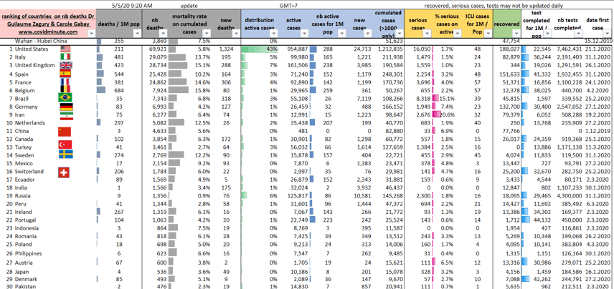
Task: Click the Sweden flag icon
Action: [66, 154]
